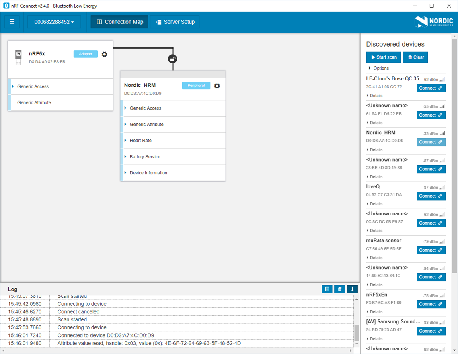The image size is (458, 354).
Task: Click Connect for Nordic_HRM in discovered list
Action: 431,142
